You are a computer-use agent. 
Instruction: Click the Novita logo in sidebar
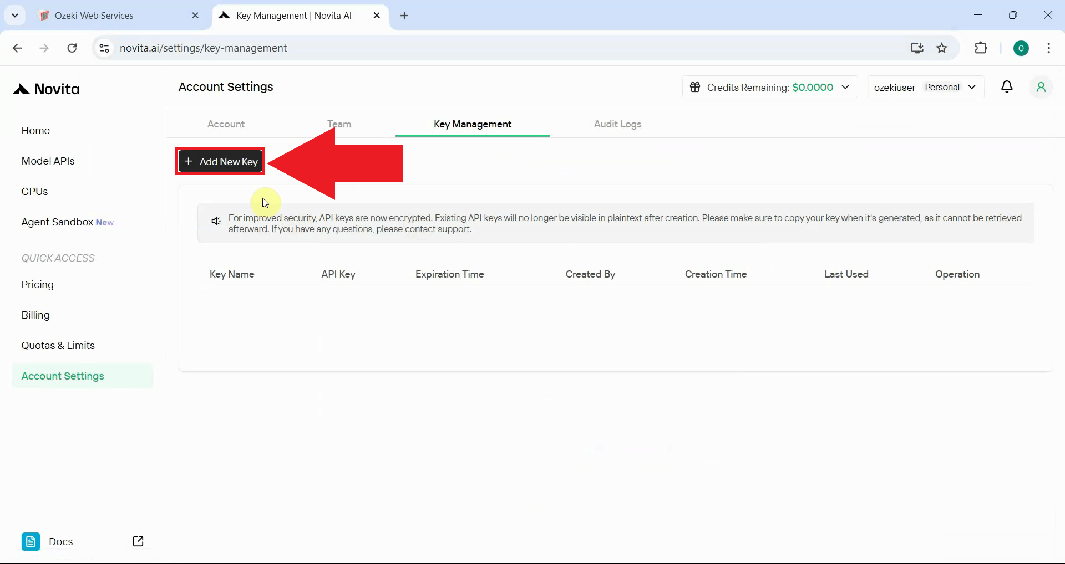click(45, 89)
